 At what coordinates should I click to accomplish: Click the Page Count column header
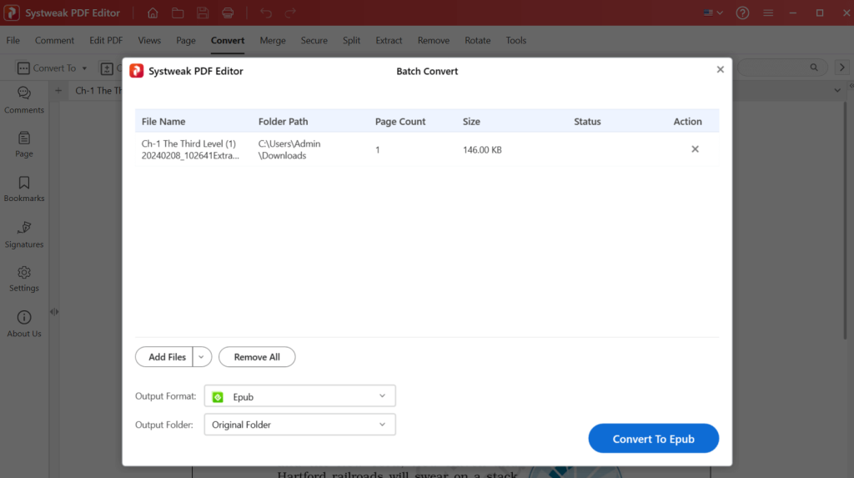[x=400, y=122]
